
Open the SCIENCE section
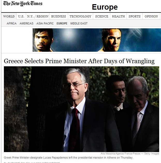(102, 16)
